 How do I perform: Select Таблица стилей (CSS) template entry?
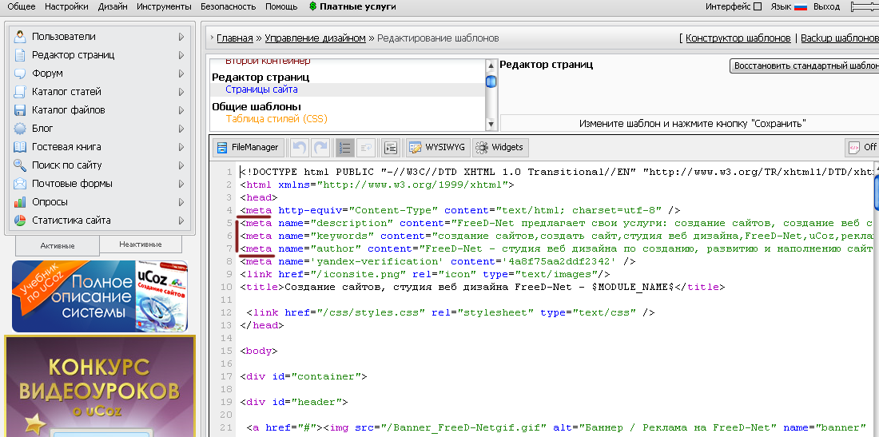click(277, 119)
